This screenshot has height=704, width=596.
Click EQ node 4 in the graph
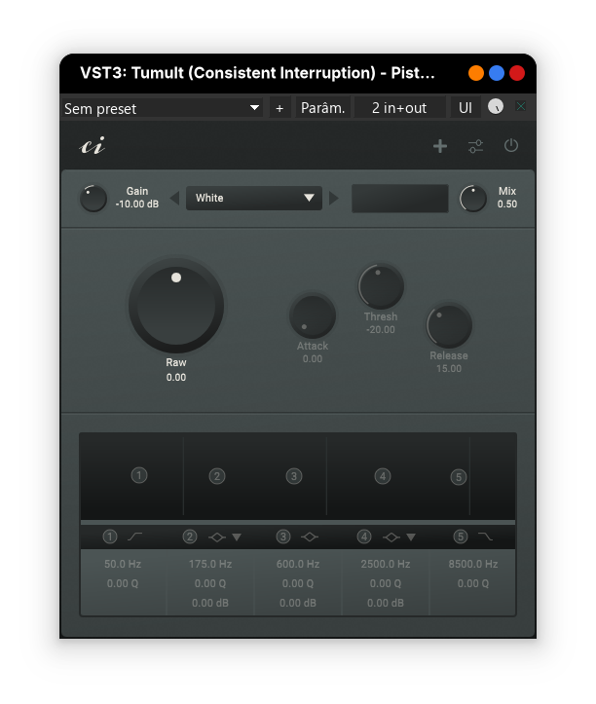tap(383, 476)
